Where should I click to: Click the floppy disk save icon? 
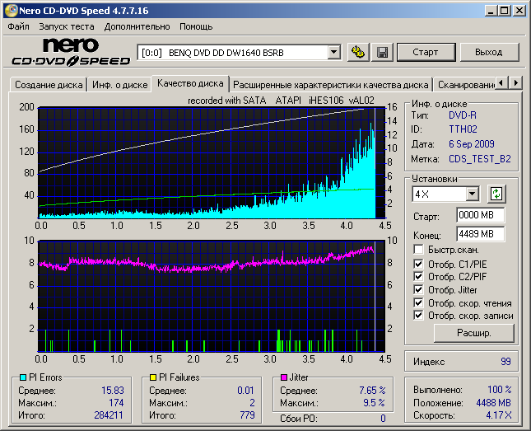click(383, 52)
